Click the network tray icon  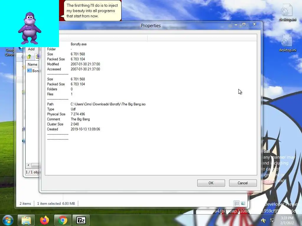click(272, 220)
